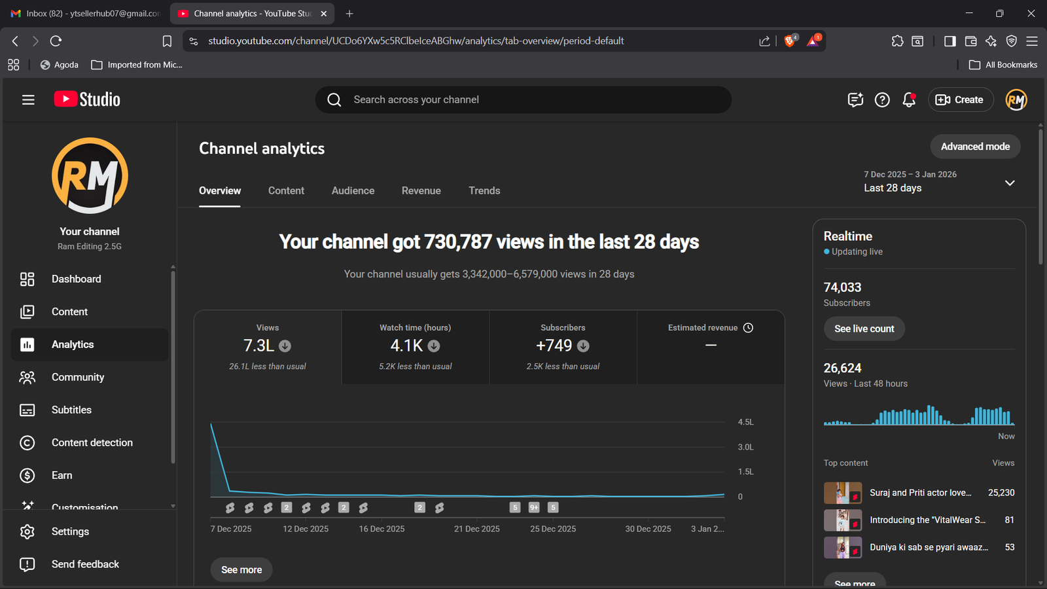Click the bookmark this page icon
The image size is (1047, 589).
(167, 41)
